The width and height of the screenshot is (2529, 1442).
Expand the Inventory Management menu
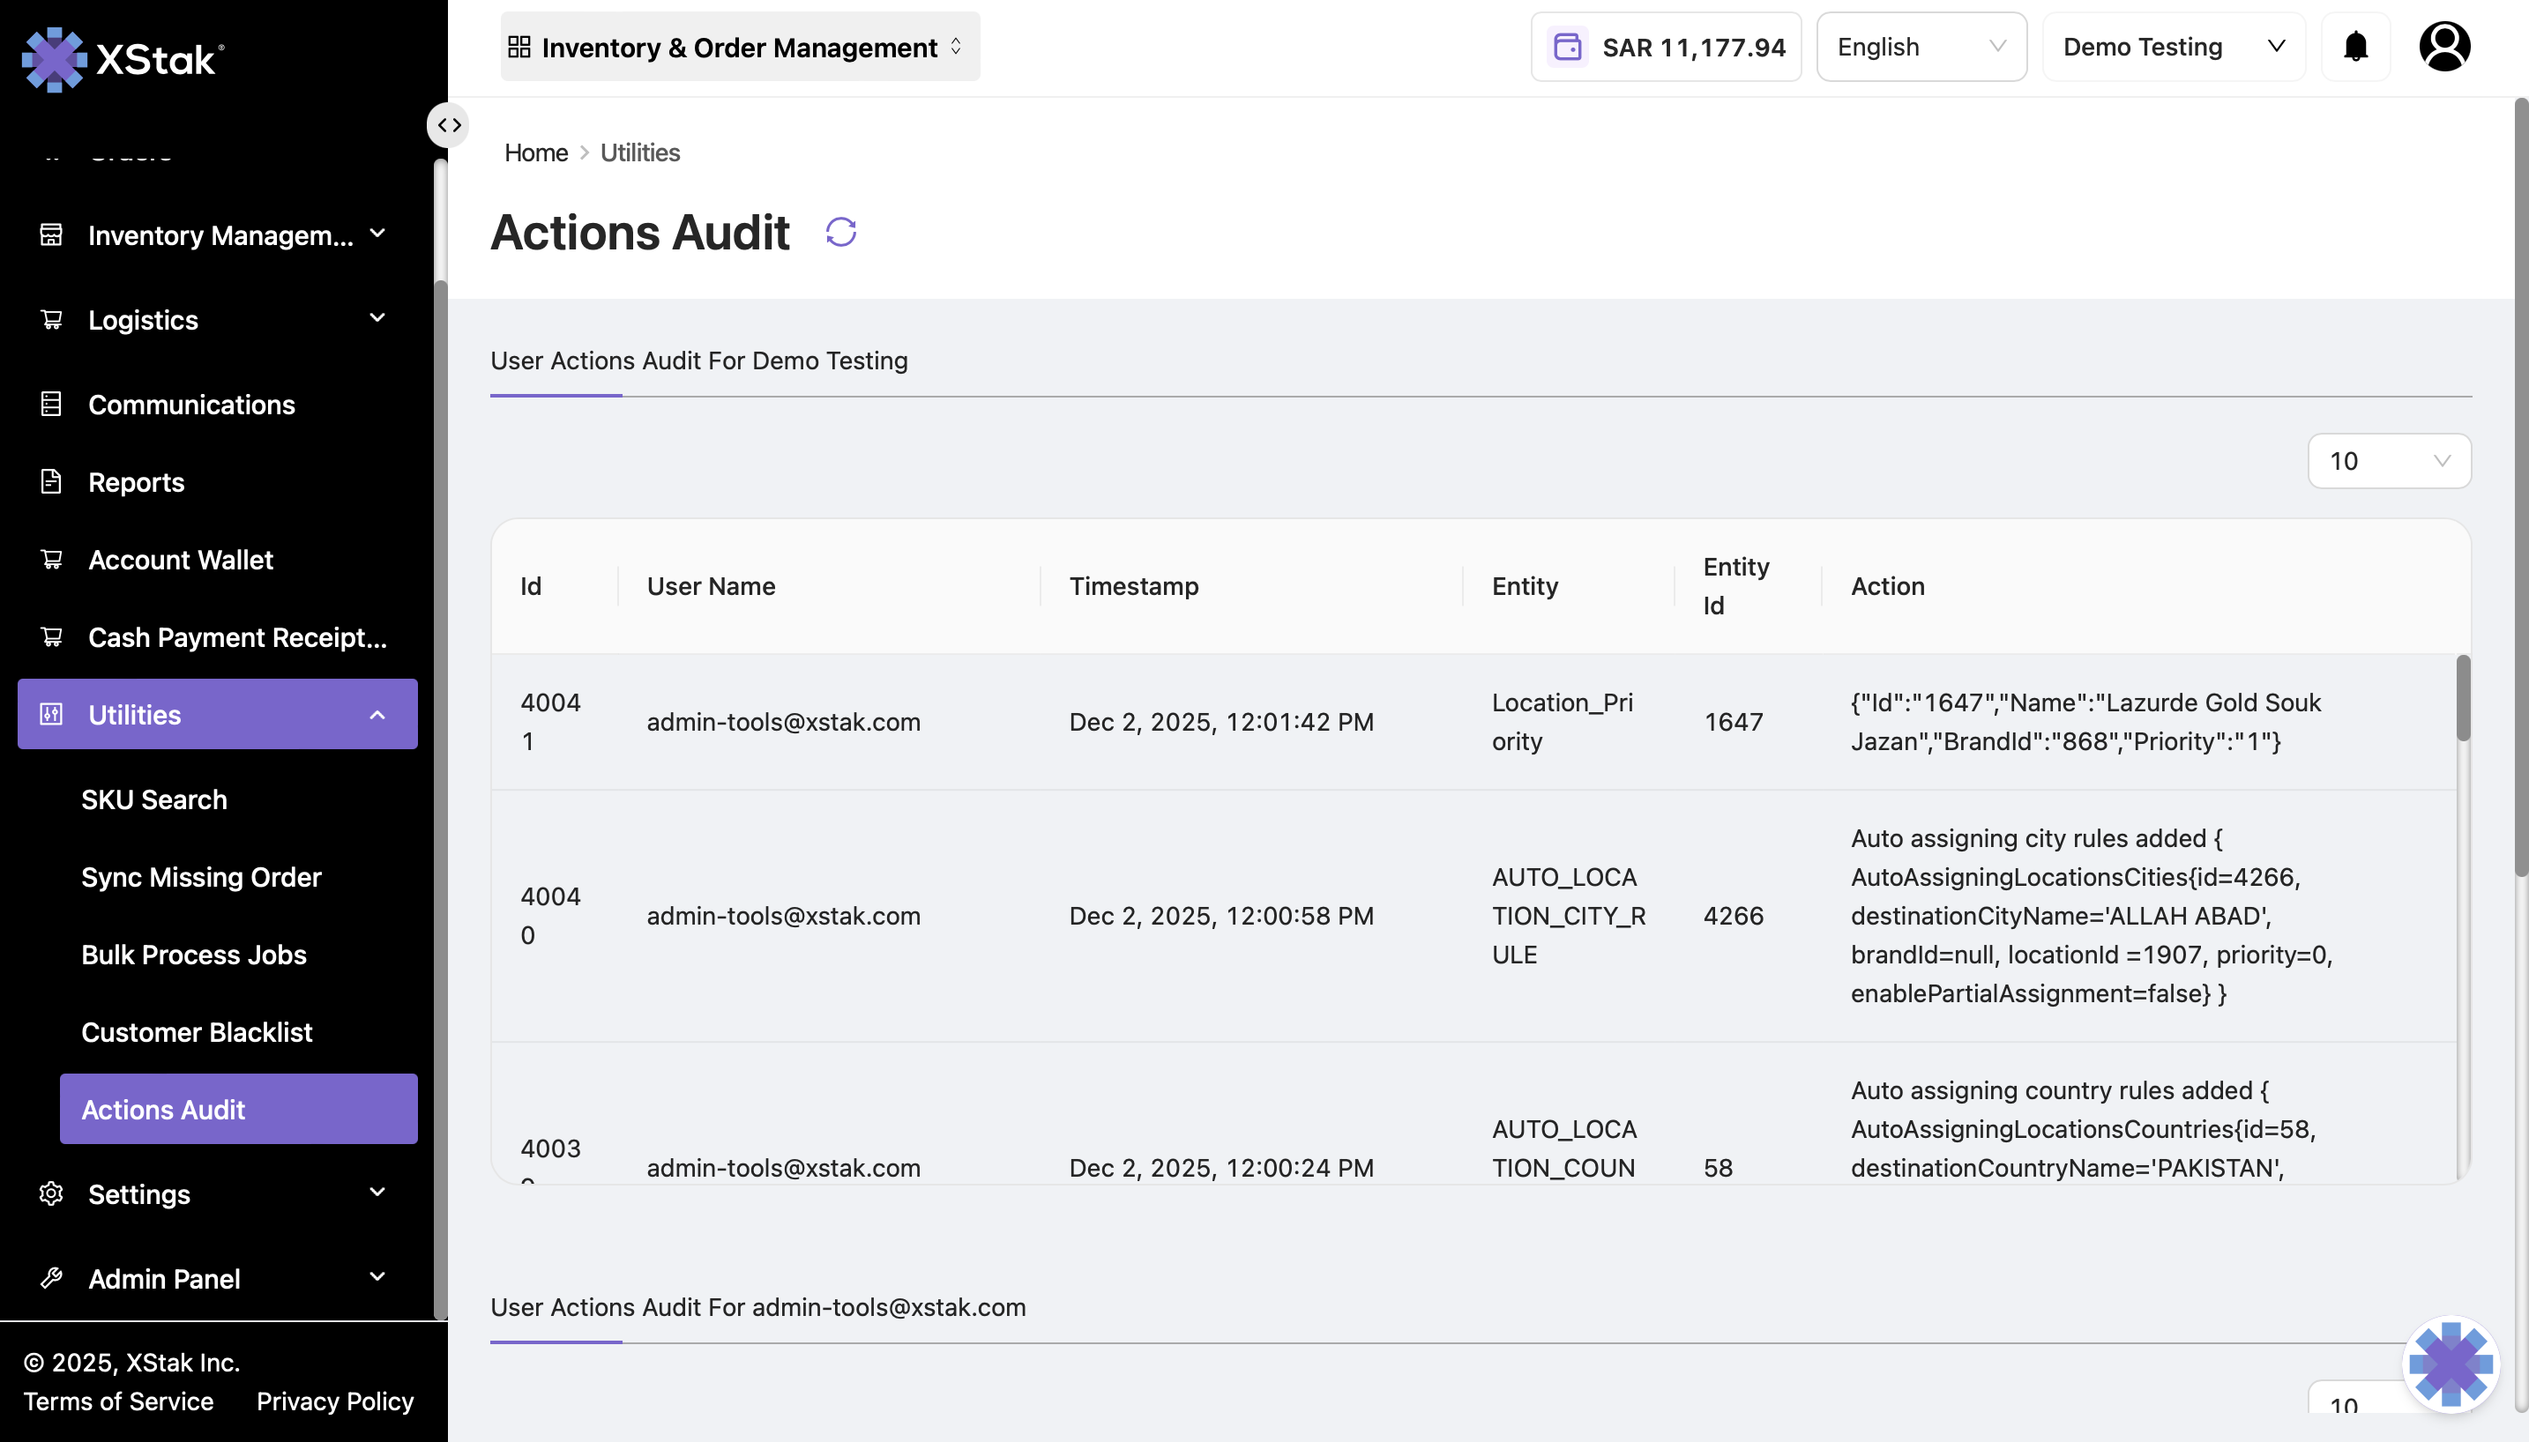pos(377,234)
